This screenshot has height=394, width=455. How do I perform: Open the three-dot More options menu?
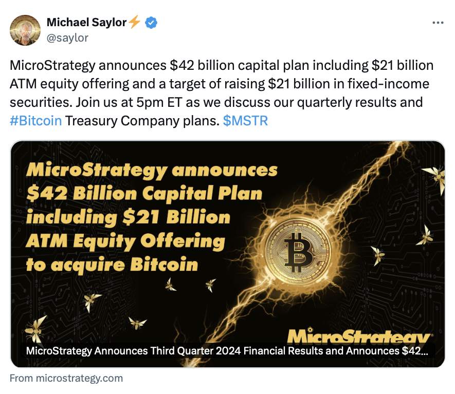coord(438,23)
